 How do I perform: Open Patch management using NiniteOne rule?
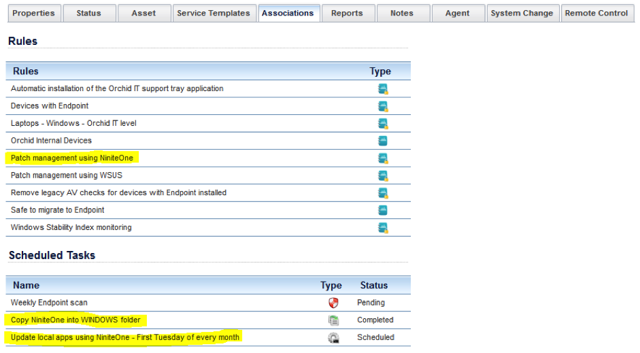tap(72, 158)
